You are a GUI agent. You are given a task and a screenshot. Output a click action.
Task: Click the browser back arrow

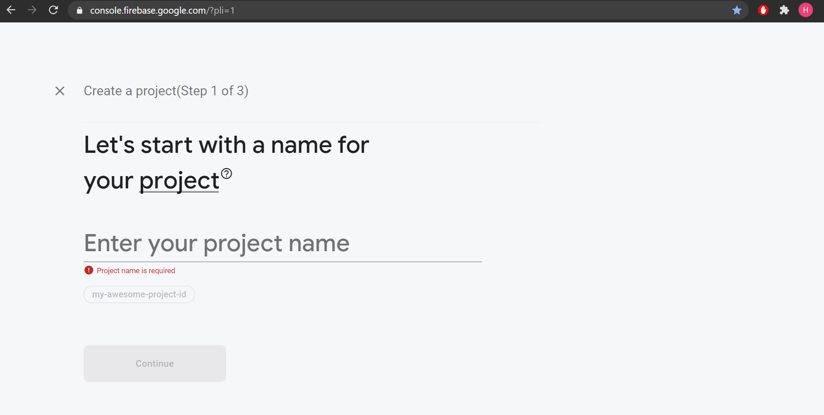(x=11, y=10)
